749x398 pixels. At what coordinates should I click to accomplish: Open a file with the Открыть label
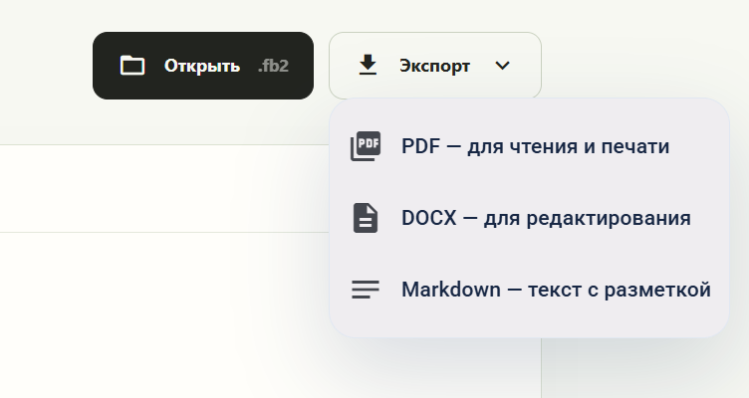click(x=202, y=66)
